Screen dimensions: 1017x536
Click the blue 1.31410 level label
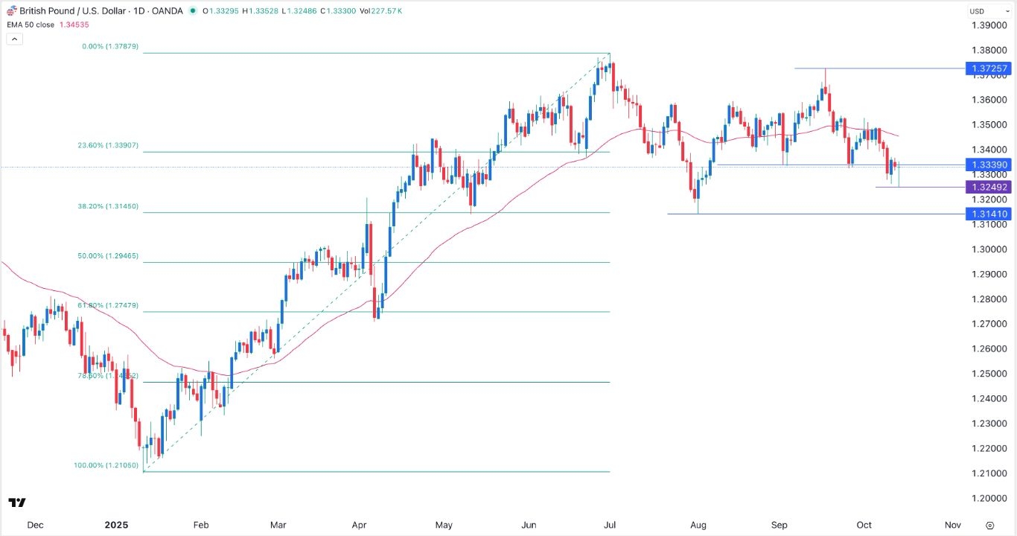click(x=989, y=214)
